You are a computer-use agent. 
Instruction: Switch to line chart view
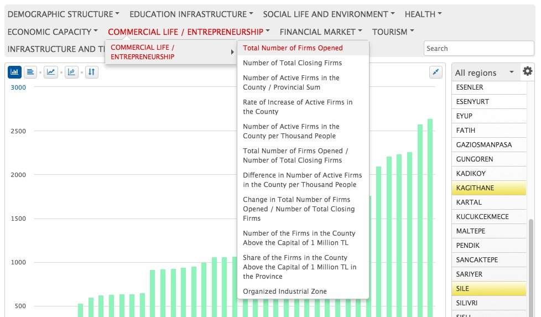pyautogui.click(x=51, y=72)
